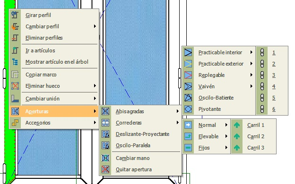Click the Eliminar perfiles icon

pyautogui.click(x=15, y=38)
